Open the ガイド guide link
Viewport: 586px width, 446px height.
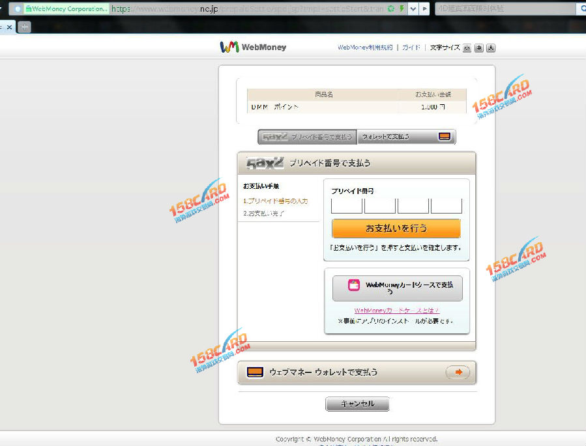pos(411,48)
